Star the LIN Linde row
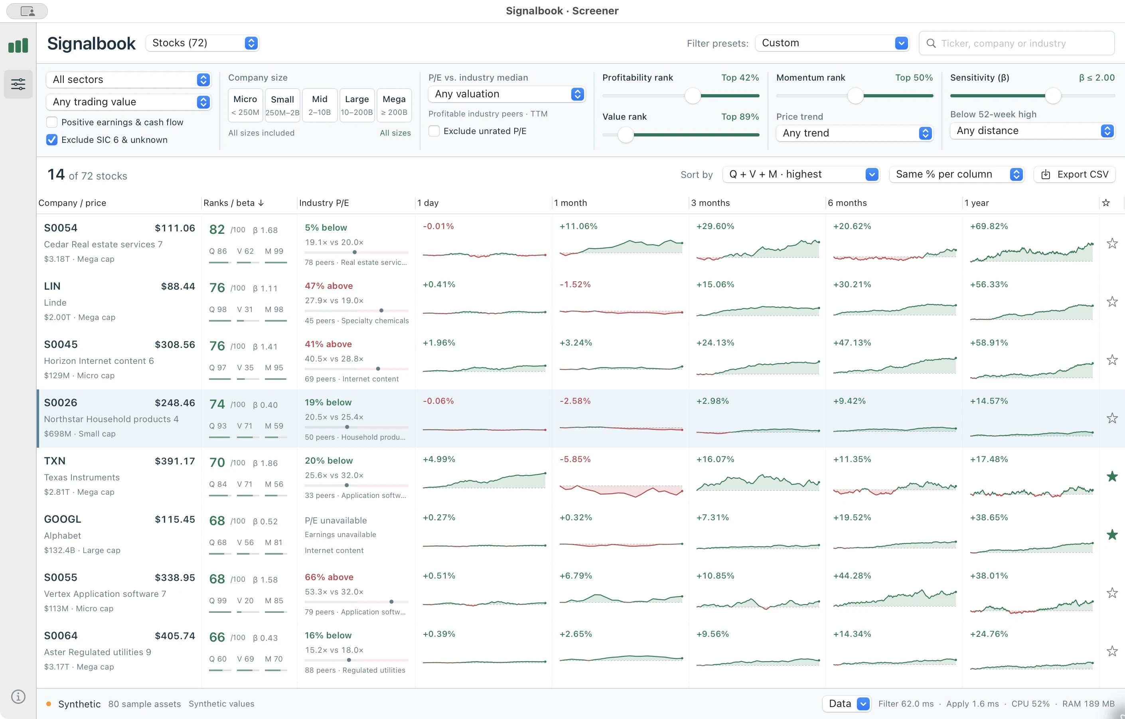The height and width of the screenshot is (719, 1125). (x=1112, y=302)
